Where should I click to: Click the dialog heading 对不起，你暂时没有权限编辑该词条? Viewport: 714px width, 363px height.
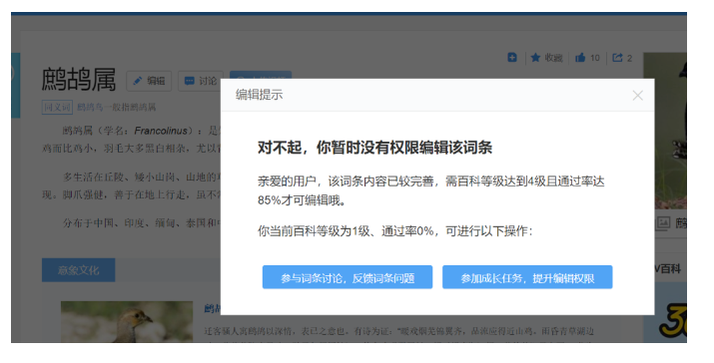(x=374, y=148)
